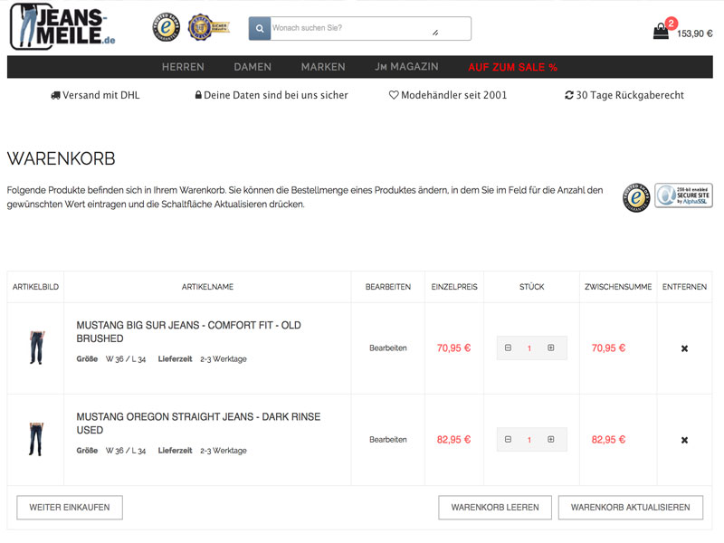Increase quantity for Mustang Oregon Straight Jeans
The height and width of the screenshot is (543, 724).
click(x=551, y=439)
